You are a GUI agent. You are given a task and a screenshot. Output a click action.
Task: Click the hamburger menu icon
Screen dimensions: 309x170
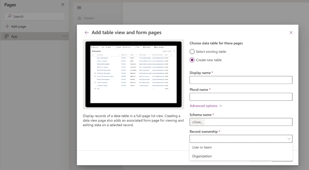coord(79,8)
